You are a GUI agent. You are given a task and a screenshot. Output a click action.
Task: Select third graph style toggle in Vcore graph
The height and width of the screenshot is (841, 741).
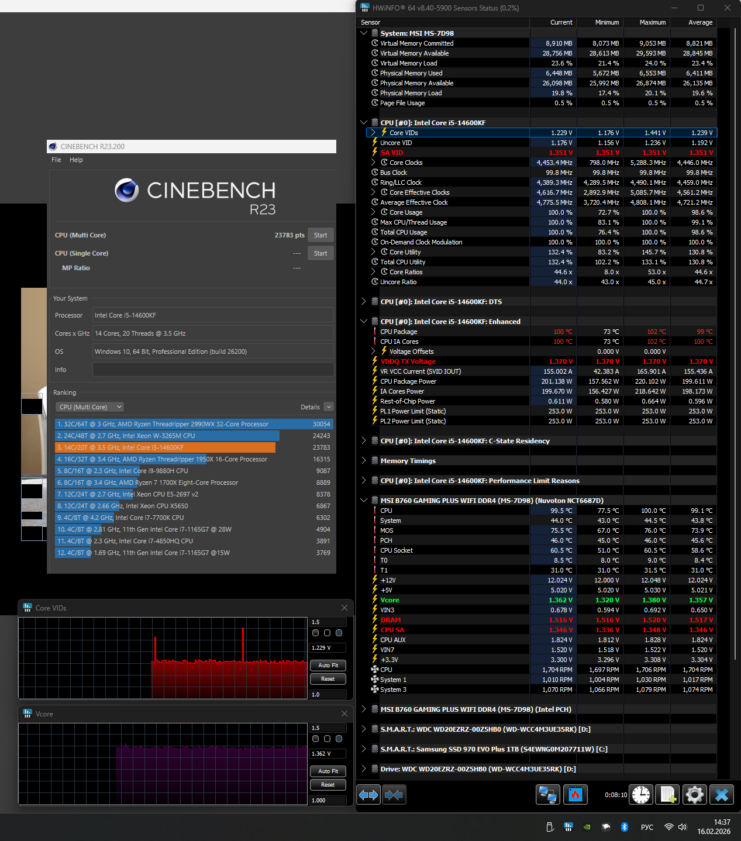pyautogui.click(x=339, y=739)
